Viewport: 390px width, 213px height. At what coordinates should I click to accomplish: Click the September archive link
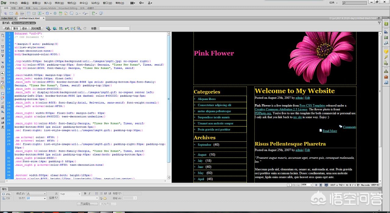coord(204,145)
